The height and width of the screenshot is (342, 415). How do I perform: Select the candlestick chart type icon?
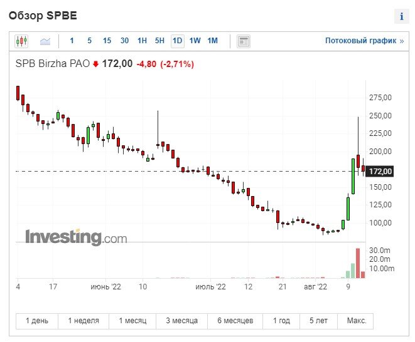pos(21,41)
